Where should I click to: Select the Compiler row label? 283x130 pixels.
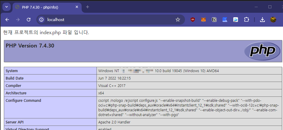click(x=13, y=85)
